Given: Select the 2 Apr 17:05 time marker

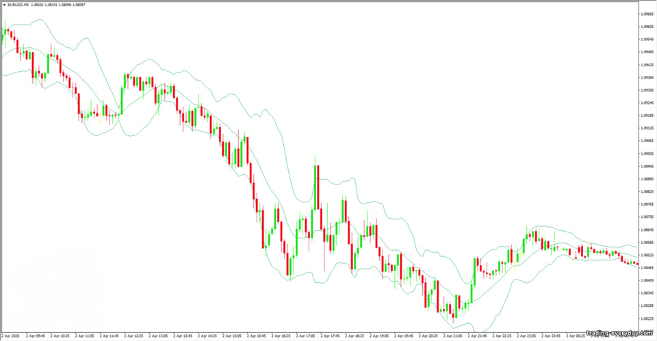Looking at the screenshot, I should click(x=305, y=336).
